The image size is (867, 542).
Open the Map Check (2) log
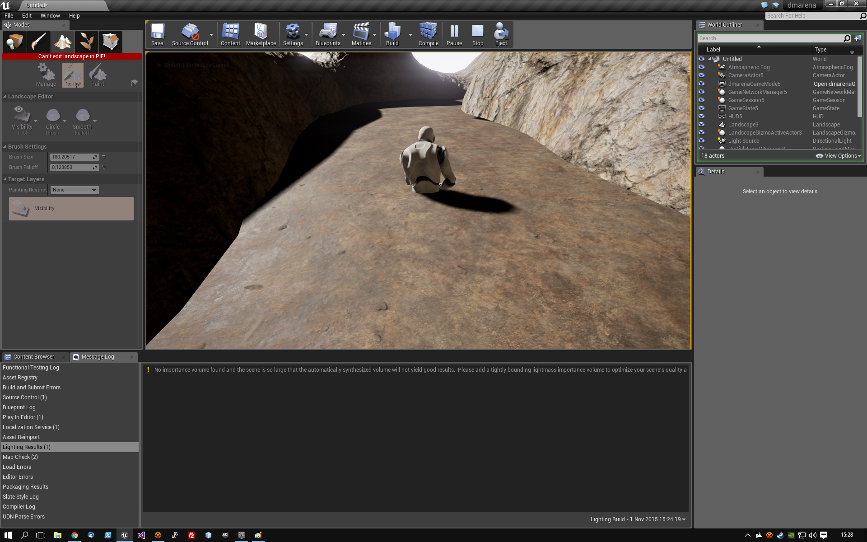coord(69,457)
